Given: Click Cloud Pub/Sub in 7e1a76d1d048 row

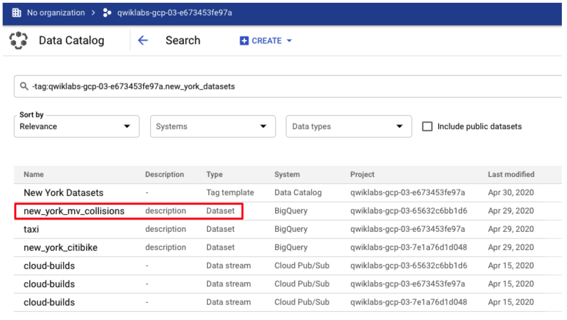Looking at the screenshot, I should pos(302,302).
